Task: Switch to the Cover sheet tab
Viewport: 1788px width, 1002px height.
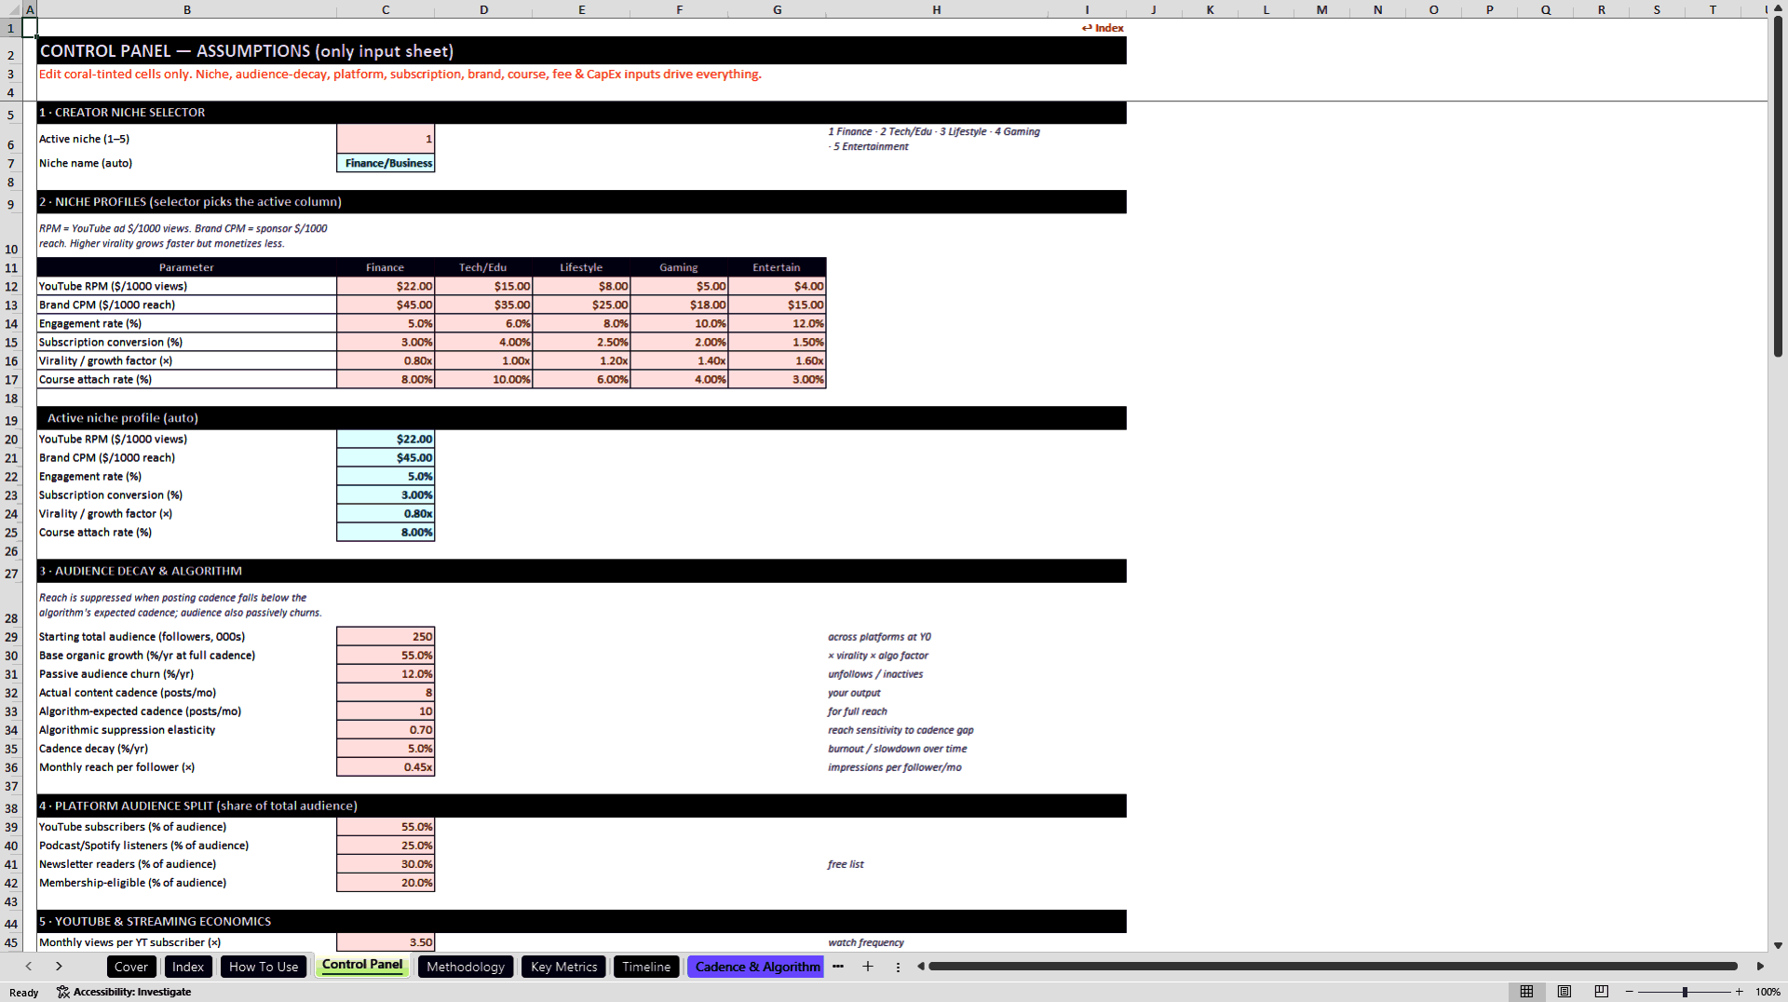Action: (131, 967)
